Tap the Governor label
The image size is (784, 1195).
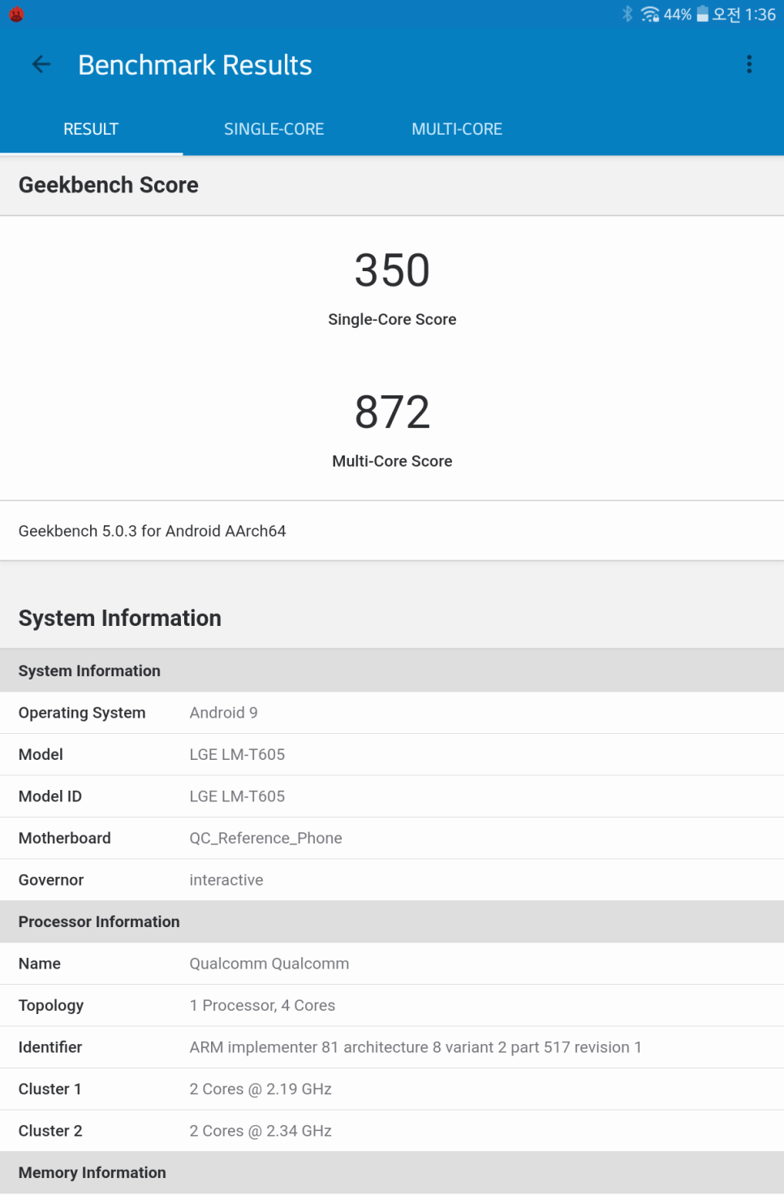[x=51, y=880]
